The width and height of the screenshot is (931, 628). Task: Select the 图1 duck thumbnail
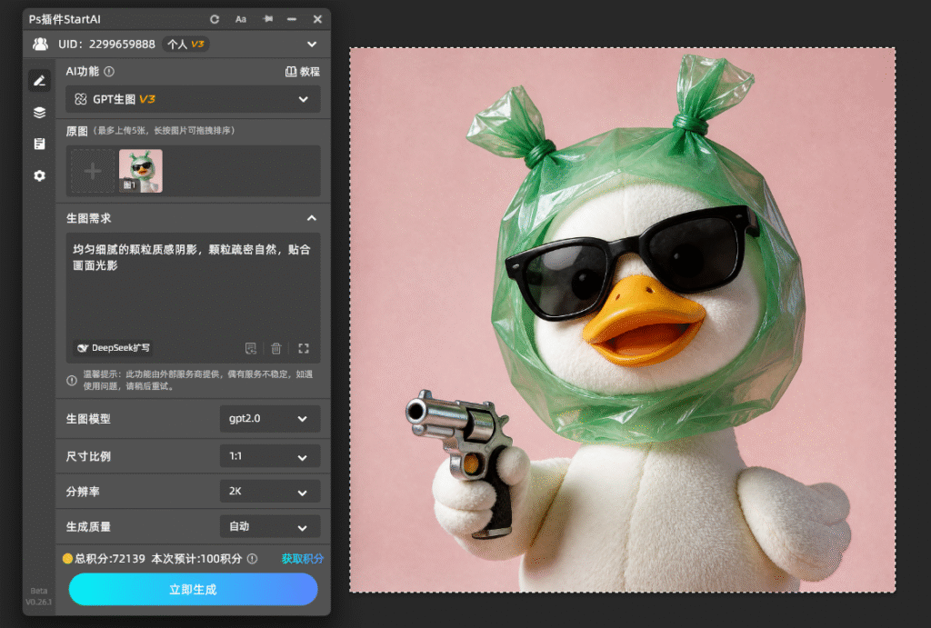coord(141,171)
